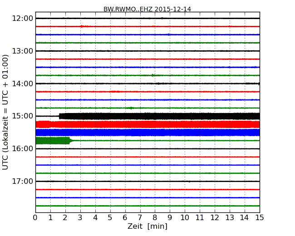This screenshot has width=295, height=236.
Task: Click the plot title BW.RWMO..EHZ 2015-12-14
Action: tap(147, 9)
